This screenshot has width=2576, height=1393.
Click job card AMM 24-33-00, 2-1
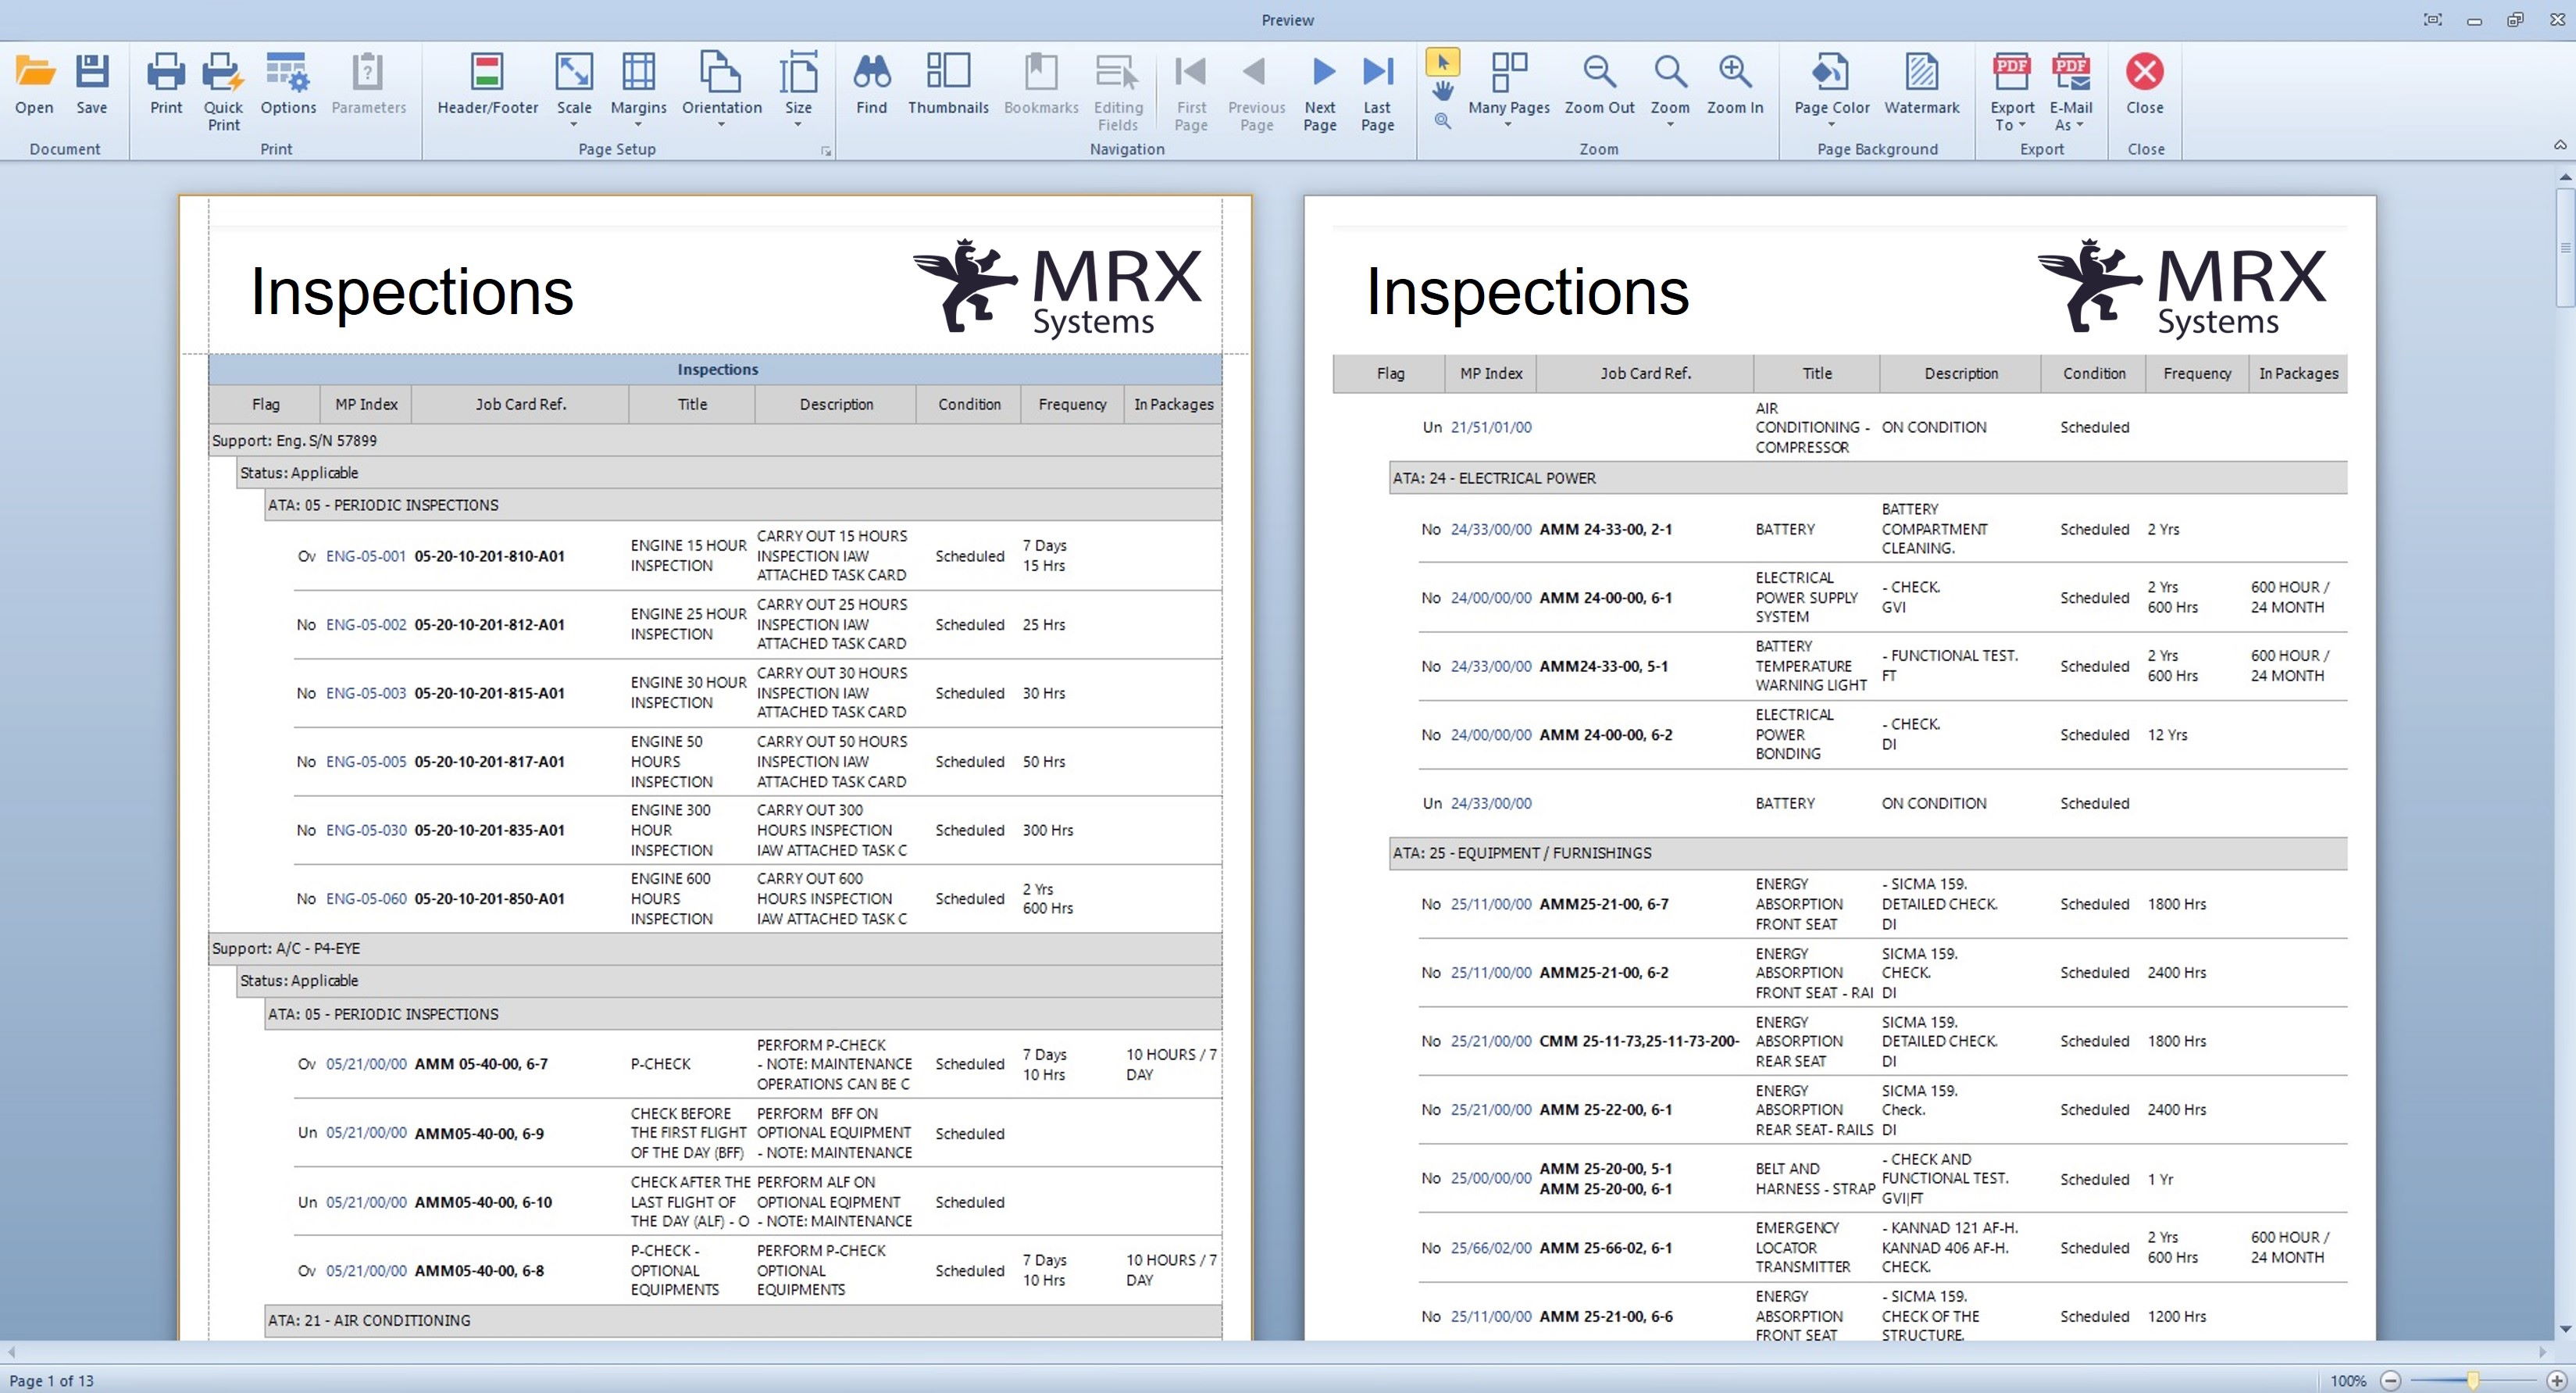coord(1605,529)
